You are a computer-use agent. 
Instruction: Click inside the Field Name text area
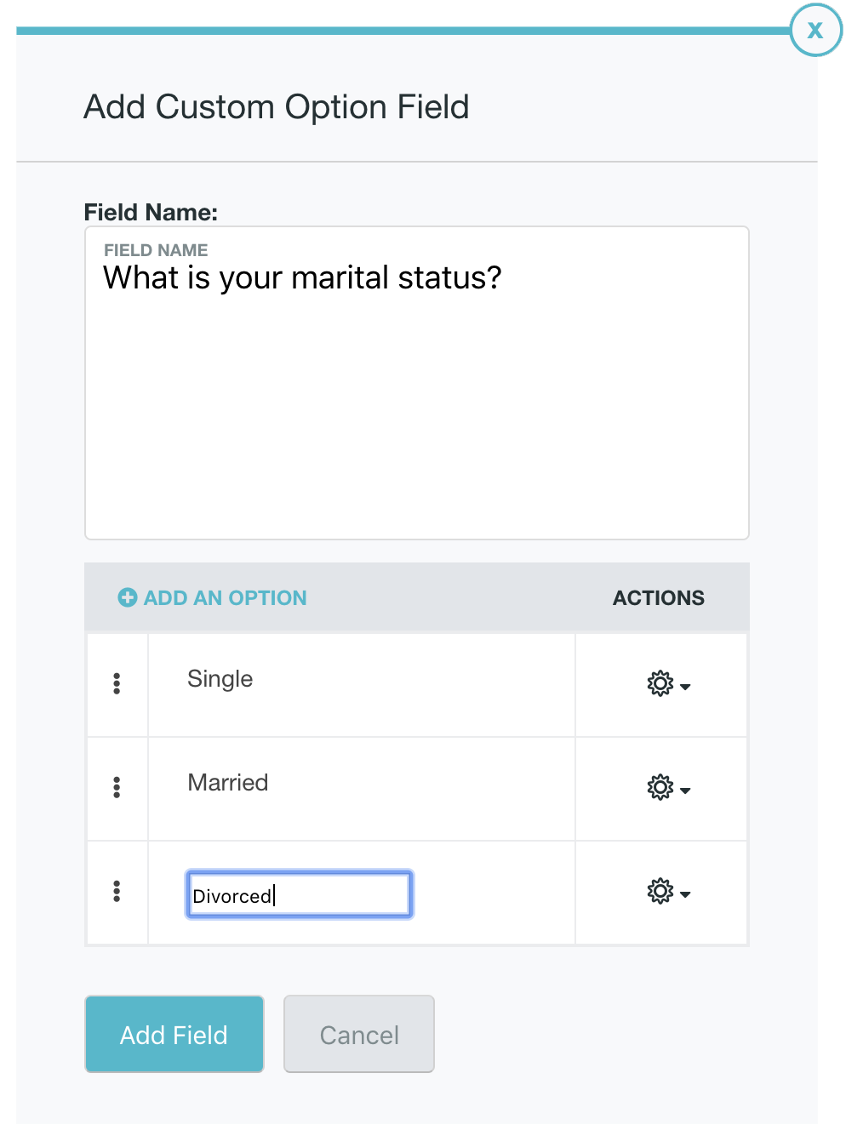point(417,383)
